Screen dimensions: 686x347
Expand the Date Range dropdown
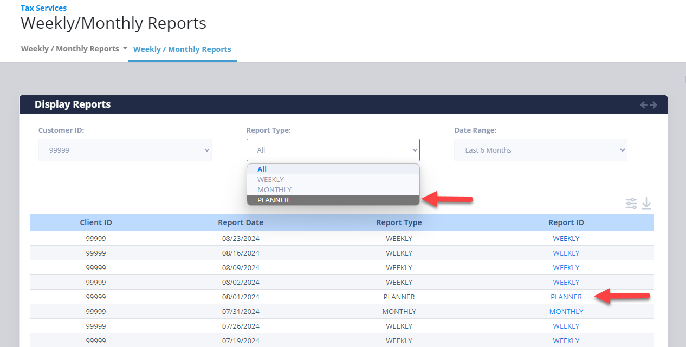[x=540, y=150]
